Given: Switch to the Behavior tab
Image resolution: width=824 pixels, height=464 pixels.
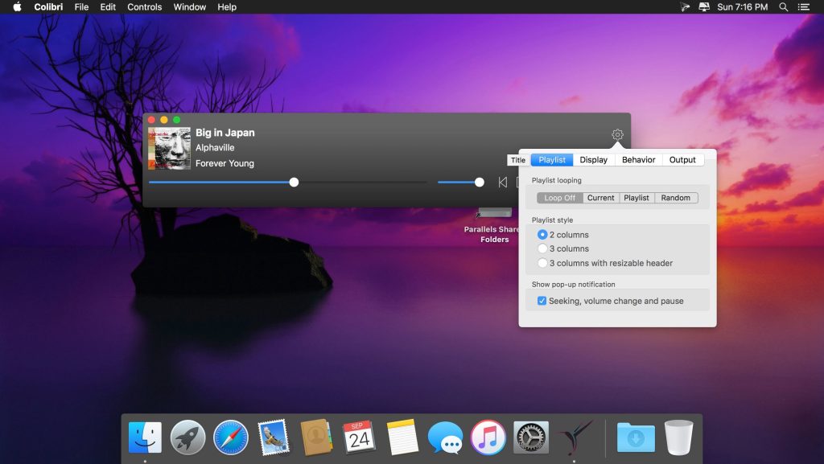Looking at the screenshot, I should coord(638,160).
